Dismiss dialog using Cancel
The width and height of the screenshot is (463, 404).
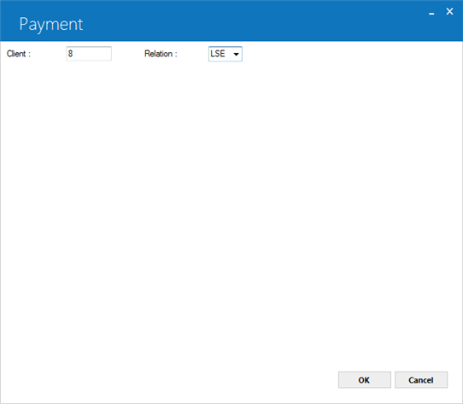point(421,380)
